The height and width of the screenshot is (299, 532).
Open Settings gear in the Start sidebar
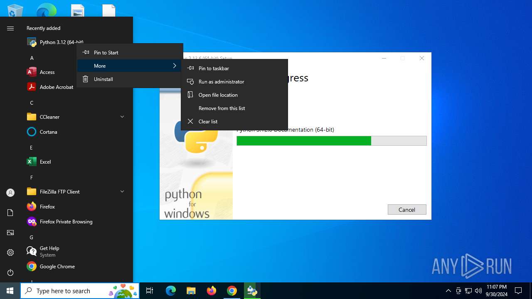tap(10, 252)
